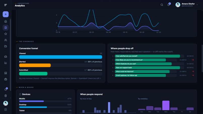Click the 07-24 date on chart axis
Viewport: 203px width, 114px height.
click(x=159, y=32)
